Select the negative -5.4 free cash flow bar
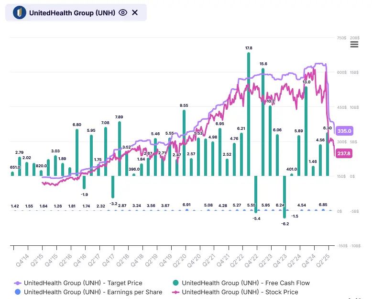 tap(256, 195)
